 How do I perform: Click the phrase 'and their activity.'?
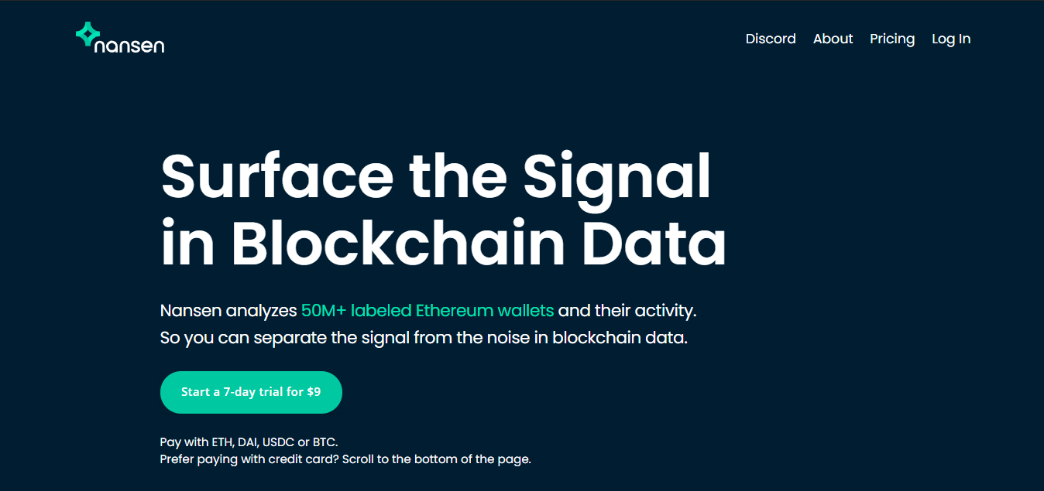627,311
